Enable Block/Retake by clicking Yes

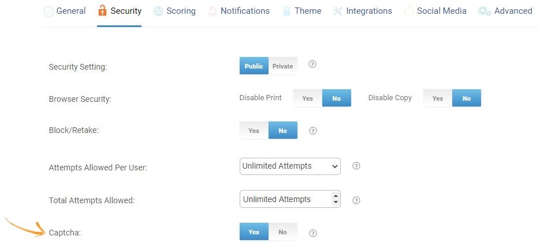click(x=254, y=131)
